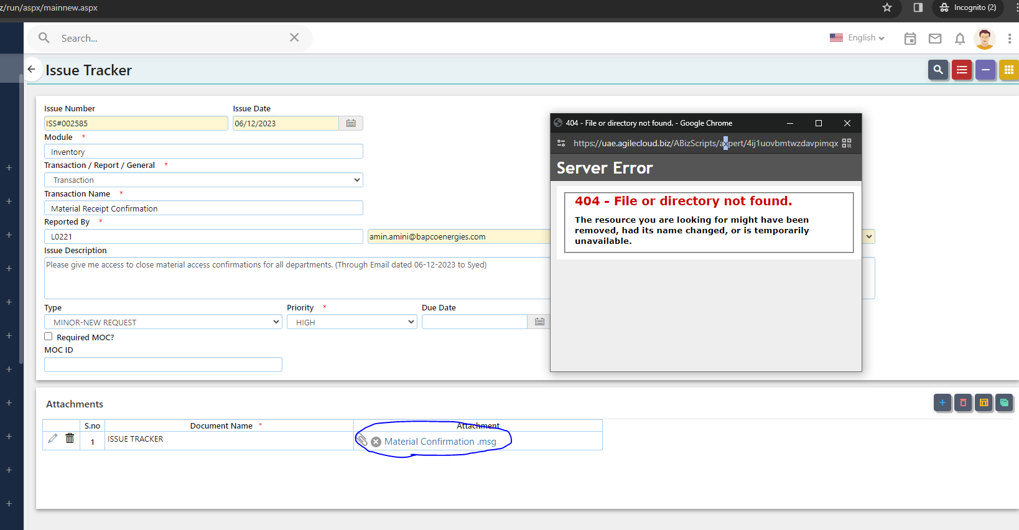Open the user avatar profile
Image resolution: width=1019 pixels, height=530 pixels.
coord(985,39)
